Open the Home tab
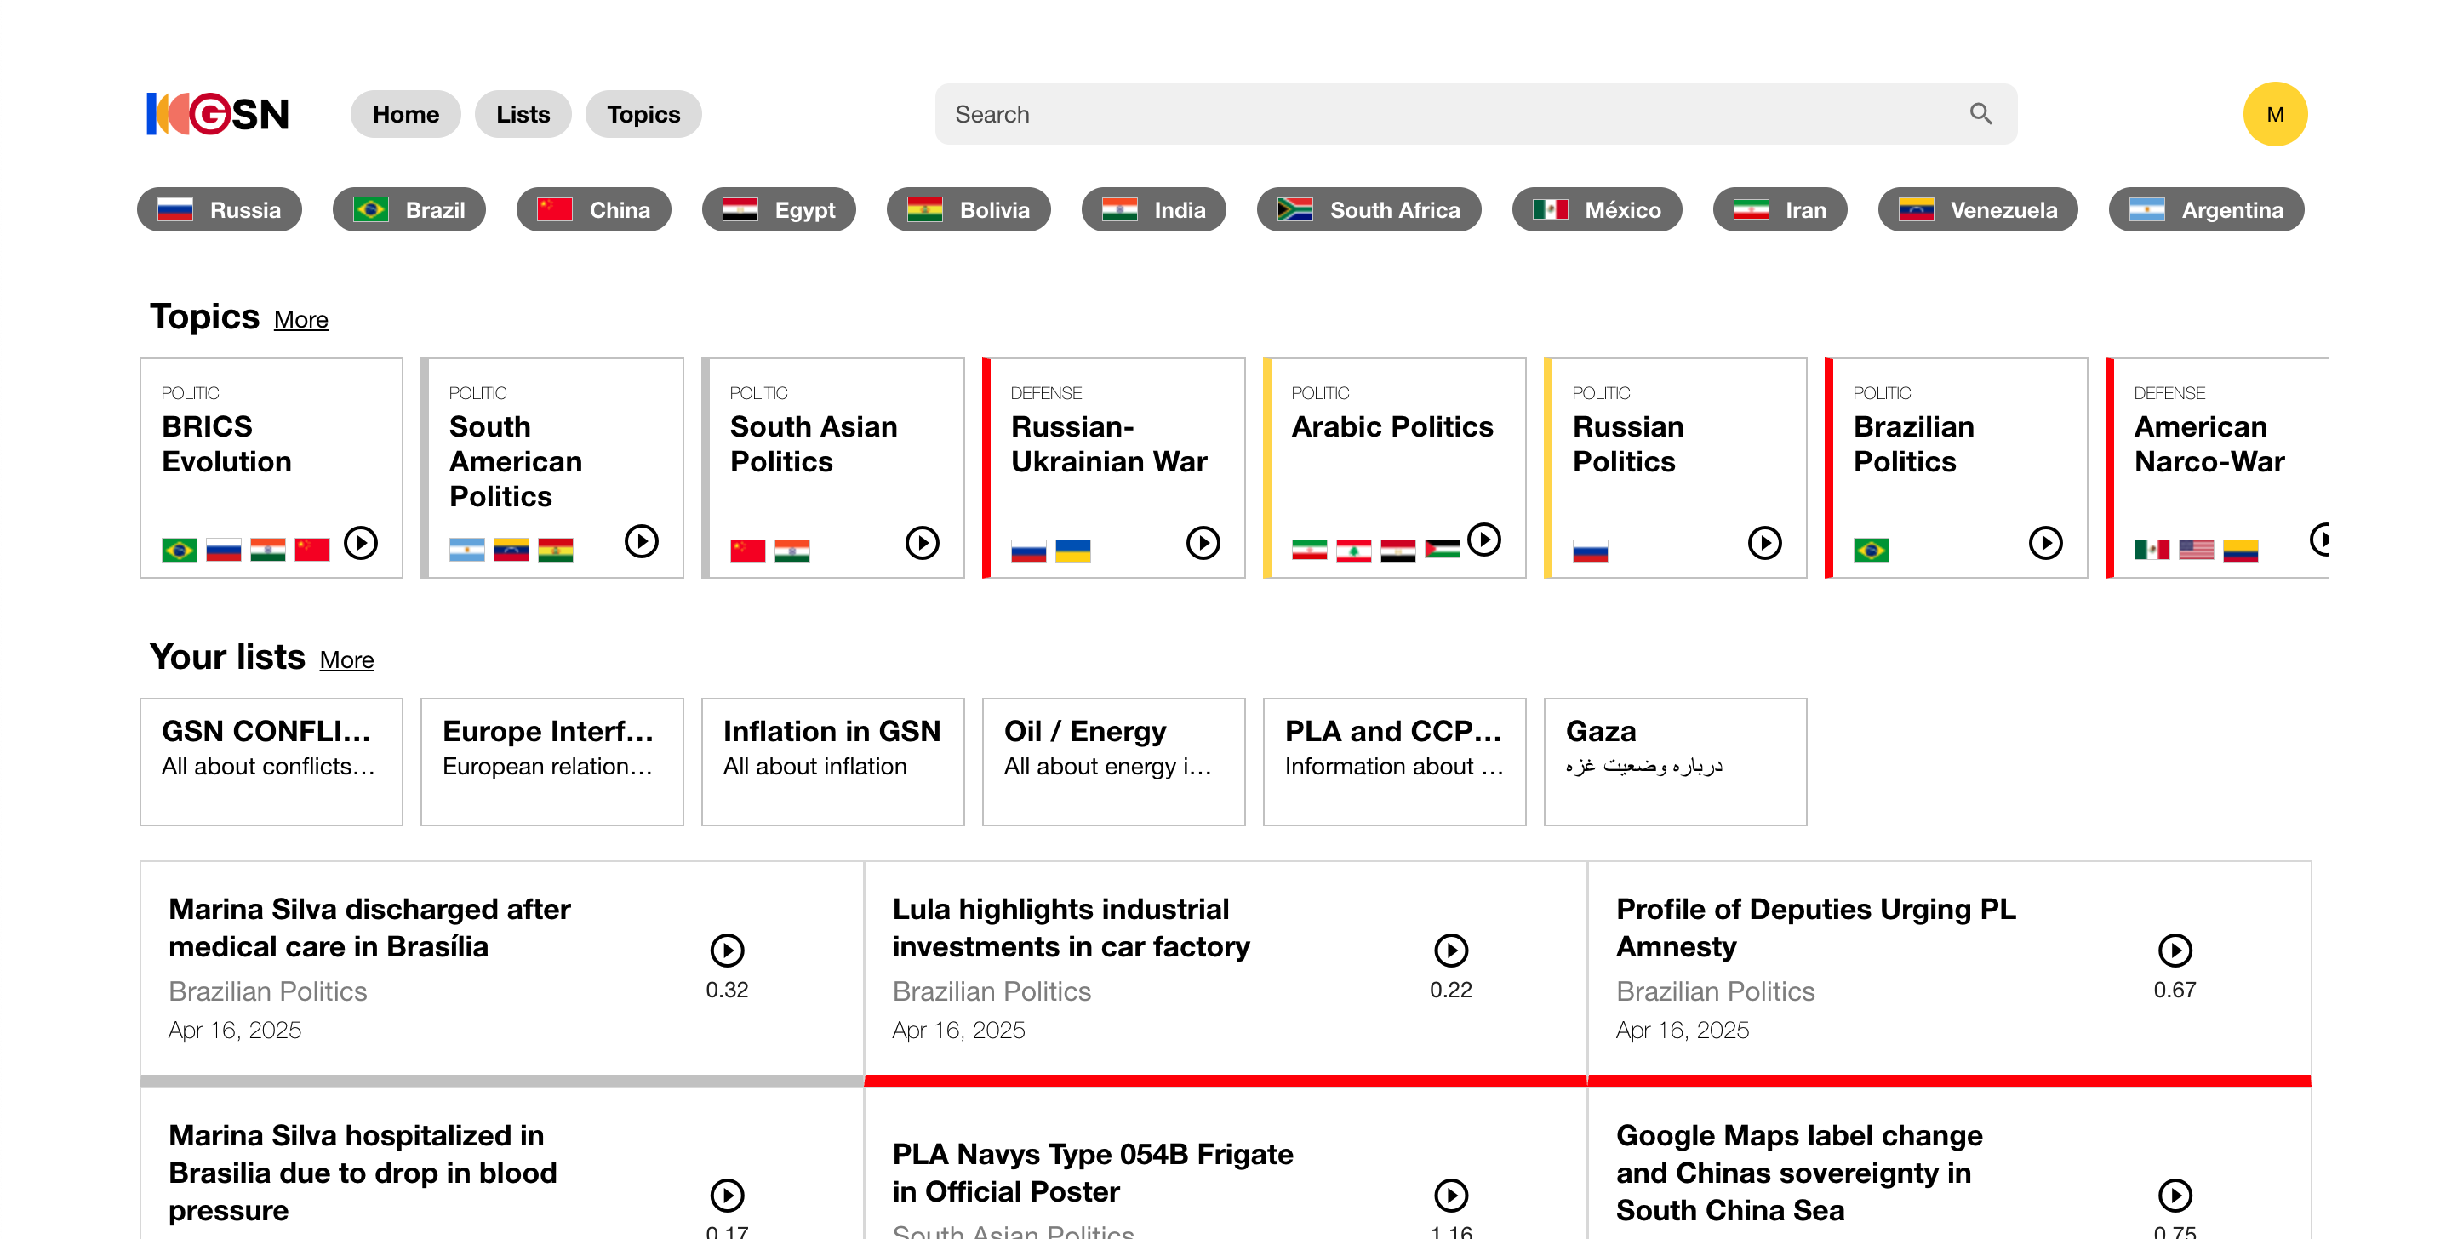 point(405,114)
